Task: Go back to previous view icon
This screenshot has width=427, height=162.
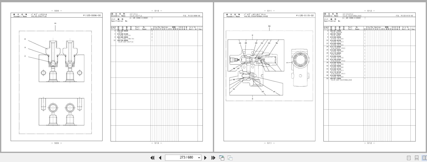Action: (x=222, y=158)
